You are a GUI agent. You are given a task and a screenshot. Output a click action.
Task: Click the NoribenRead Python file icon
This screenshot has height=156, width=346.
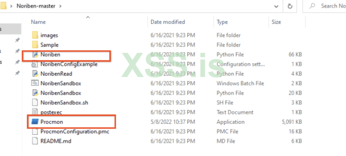(x=35, y=74)
